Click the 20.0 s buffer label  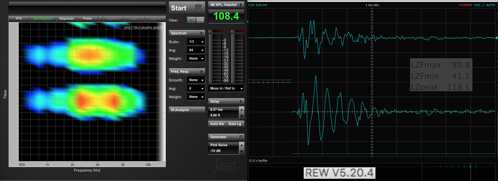[258, 161]
